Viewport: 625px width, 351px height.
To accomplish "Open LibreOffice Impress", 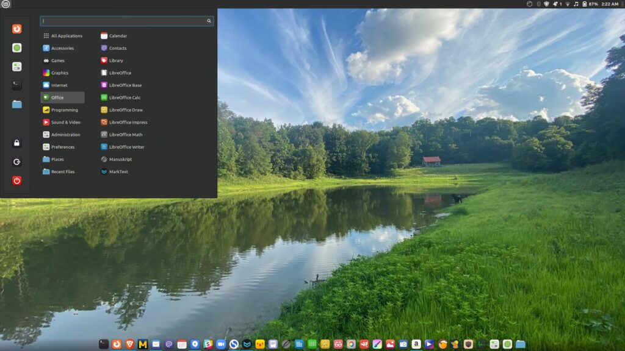I will (x=129, y=122).
